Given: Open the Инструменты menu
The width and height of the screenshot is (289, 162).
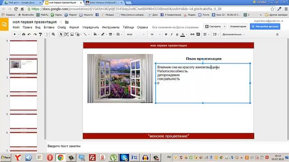Looking at the screenshot, I should [111, 27].
